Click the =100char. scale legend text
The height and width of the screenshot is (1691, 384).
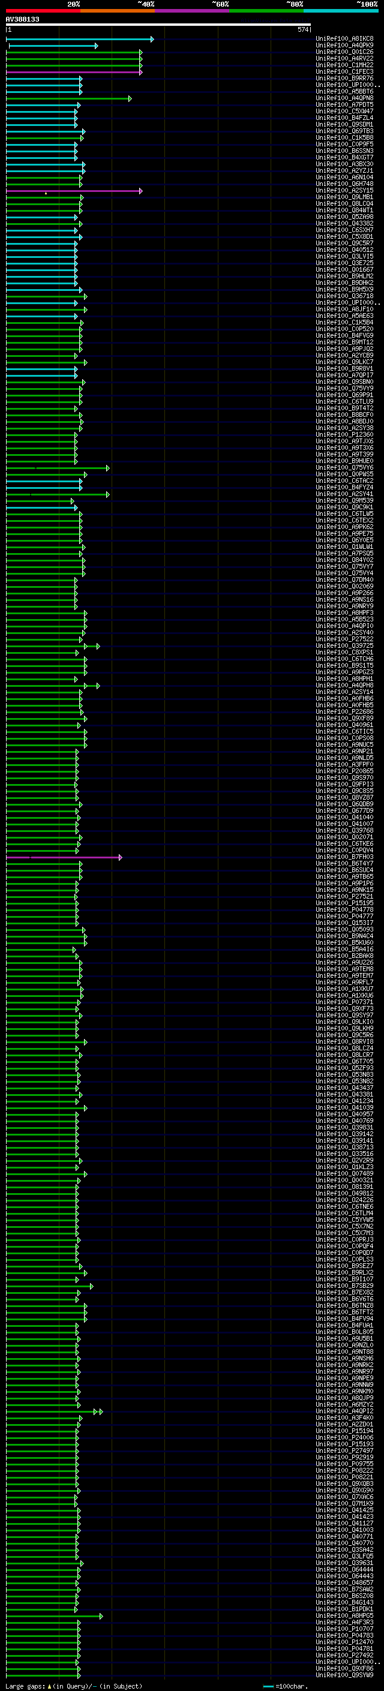[291, 1686]
